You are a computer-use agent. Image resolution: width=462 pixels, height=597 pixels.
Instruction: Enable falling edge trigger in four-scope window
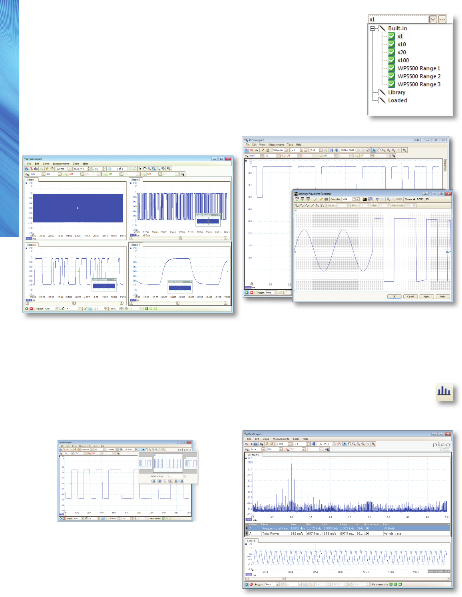[x=90, y=309]
